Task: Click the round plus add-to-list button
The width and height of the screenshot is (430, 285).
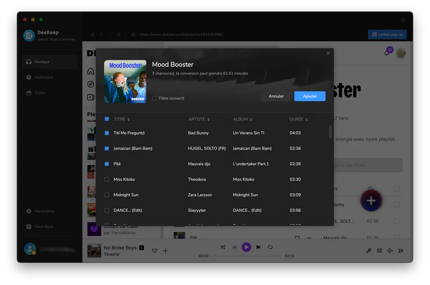Action: point(371,200)
